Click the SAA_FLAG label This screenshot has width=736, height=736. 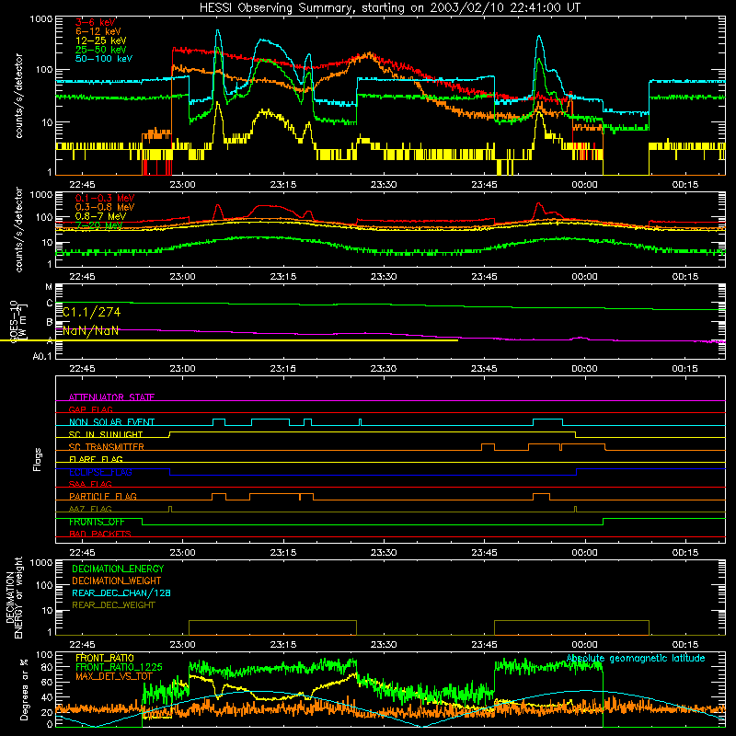point(90,484)
